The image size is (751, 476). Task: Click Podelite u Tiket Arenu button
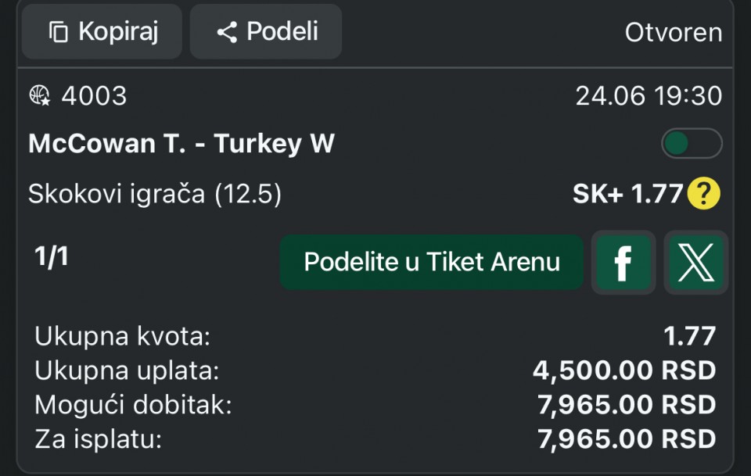[432, 262]
